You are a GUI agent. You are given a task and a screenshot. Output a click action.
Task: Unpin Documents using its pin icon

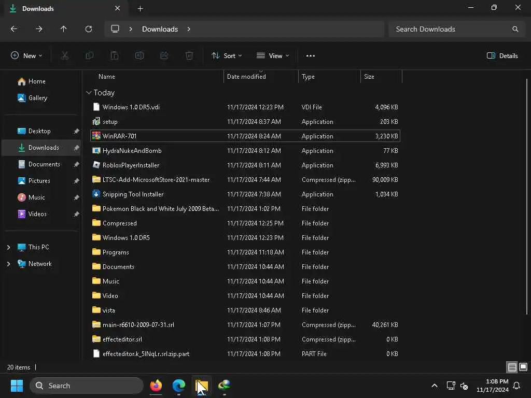coord(77,164)
